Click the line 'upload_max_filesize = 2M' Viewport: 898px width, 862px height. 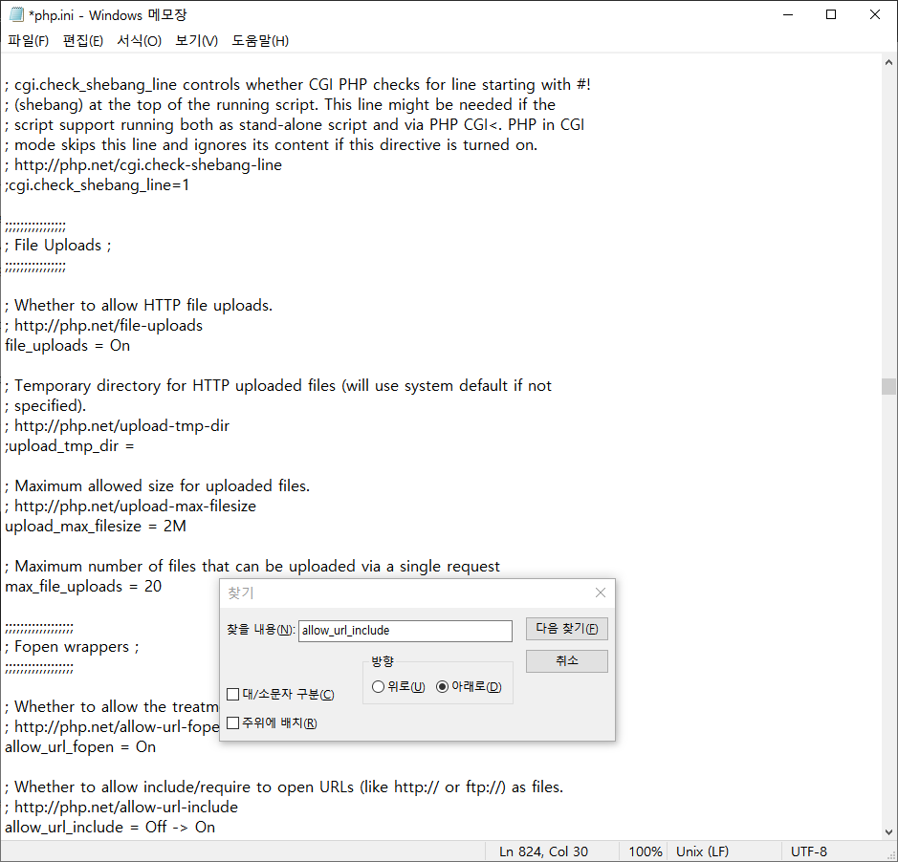96,526
